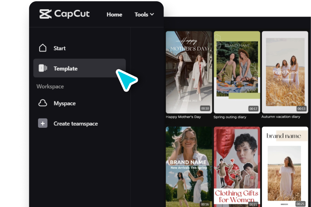Screen dimensions: 311x207
Task: Click the Happy Mother's Day title text
Action: [183, 117]
